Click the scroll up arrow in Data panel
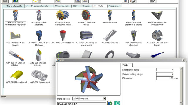The image size is (188, 105). [x=181, y=69]
